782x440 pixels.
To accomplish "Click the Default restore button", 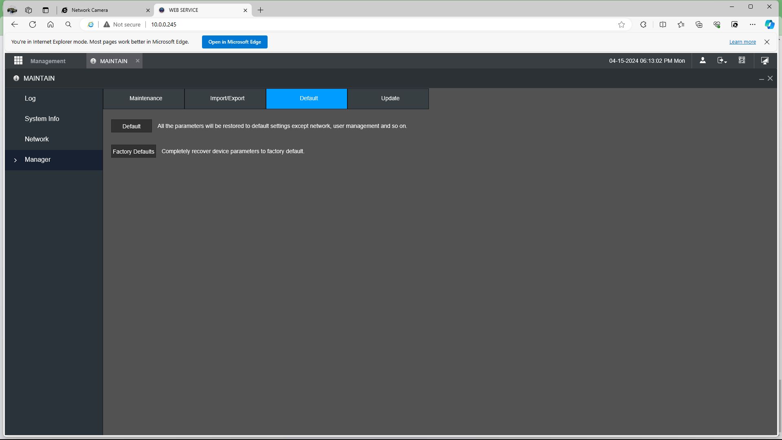I will 132,126.
